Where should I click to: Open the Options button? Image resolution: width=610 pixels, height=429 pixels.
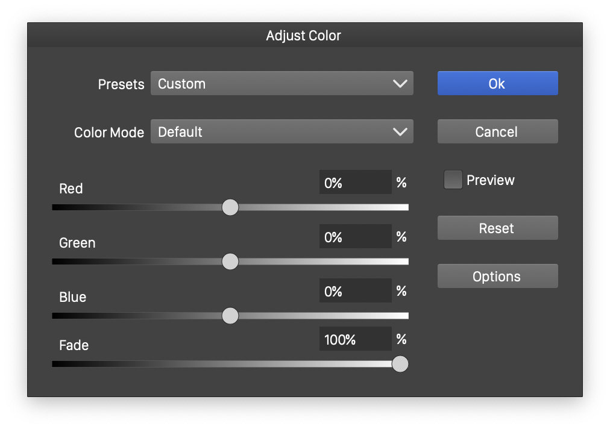[497, 277]
